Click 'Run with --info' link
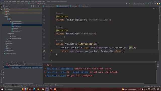 [x=56, y=72]
